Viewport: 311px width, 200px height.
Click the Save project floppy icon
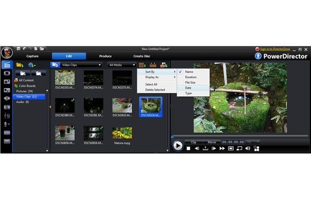[19, 48]
